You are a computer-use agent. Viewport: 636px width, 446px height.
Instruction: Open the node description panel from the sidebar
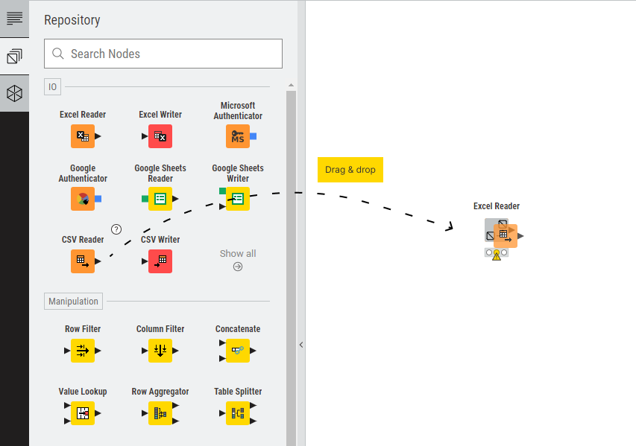click(x=14, y=19)
